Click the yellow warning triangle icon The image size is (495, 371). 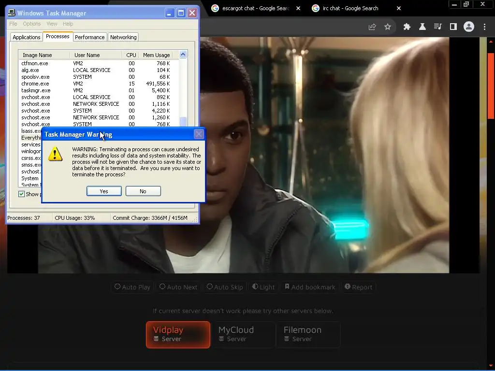point(55,154)
